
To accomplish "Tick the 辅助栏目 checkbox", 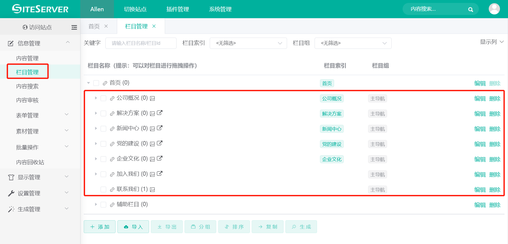I will [x=104, y=204].
